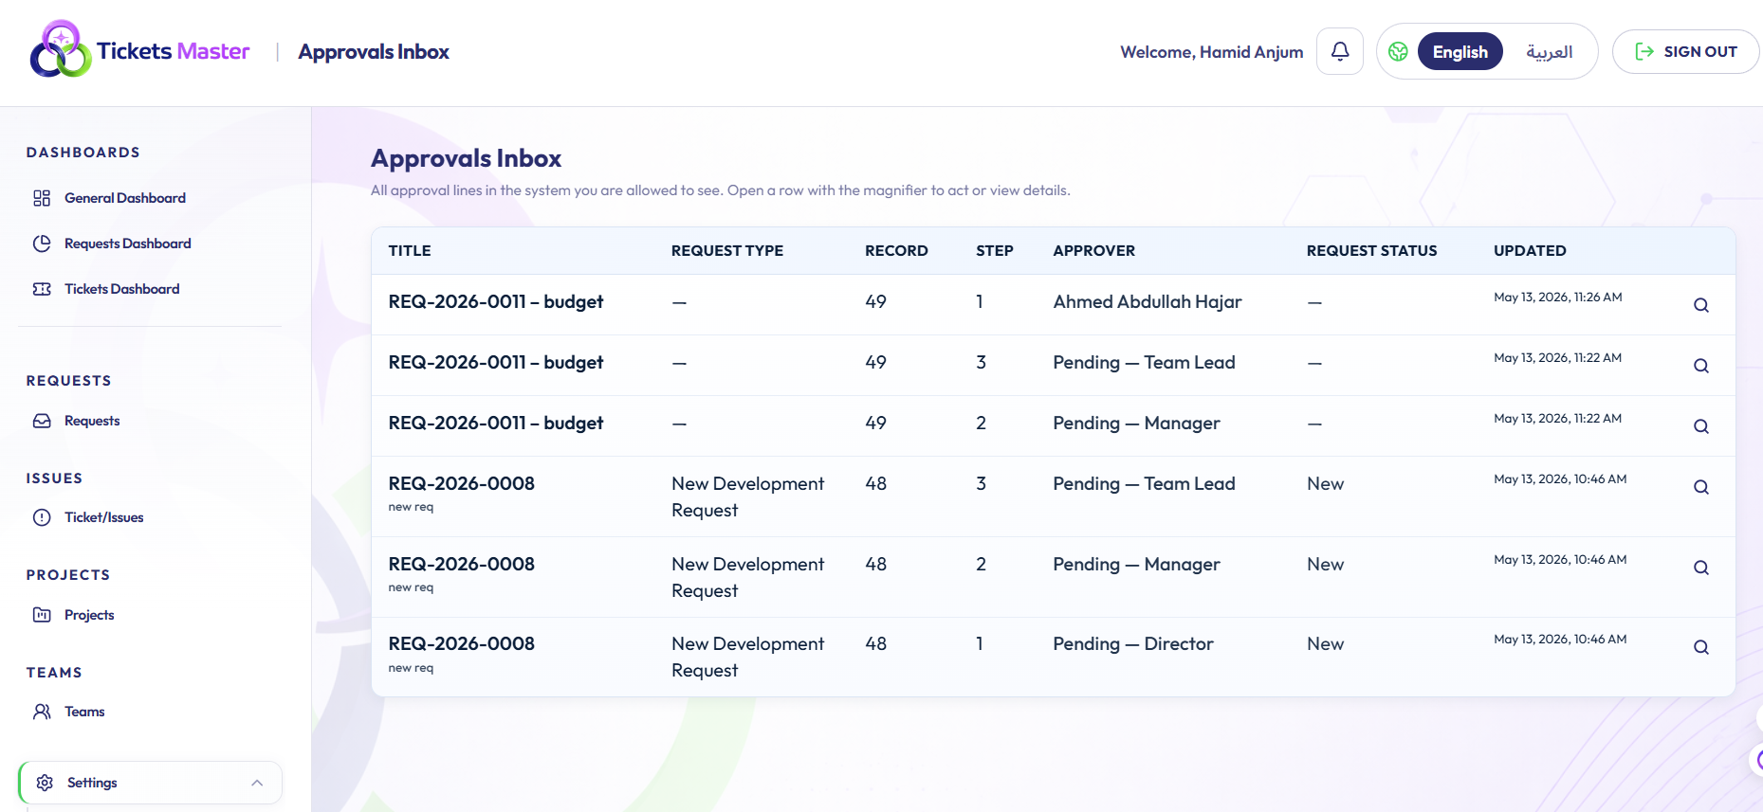
Task: Open magnifier for REQ-2026-0008 Team Lead row
Action: point(1701,487)
